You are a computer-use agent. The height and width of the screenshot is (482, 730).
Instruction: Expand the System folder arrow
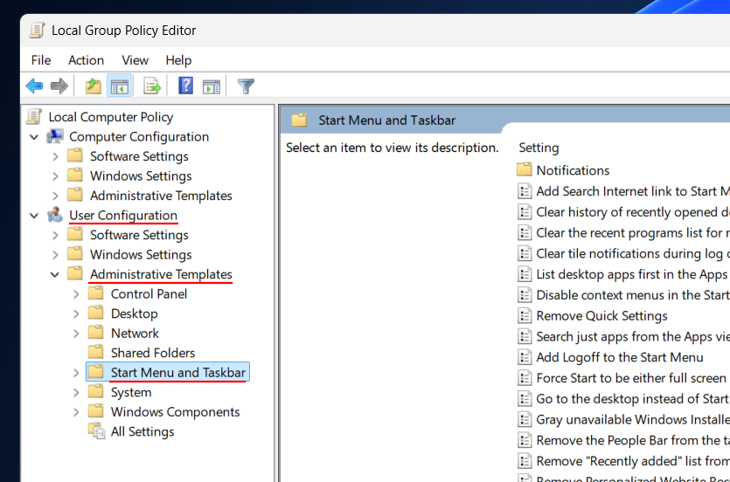[x=76, y=393]
